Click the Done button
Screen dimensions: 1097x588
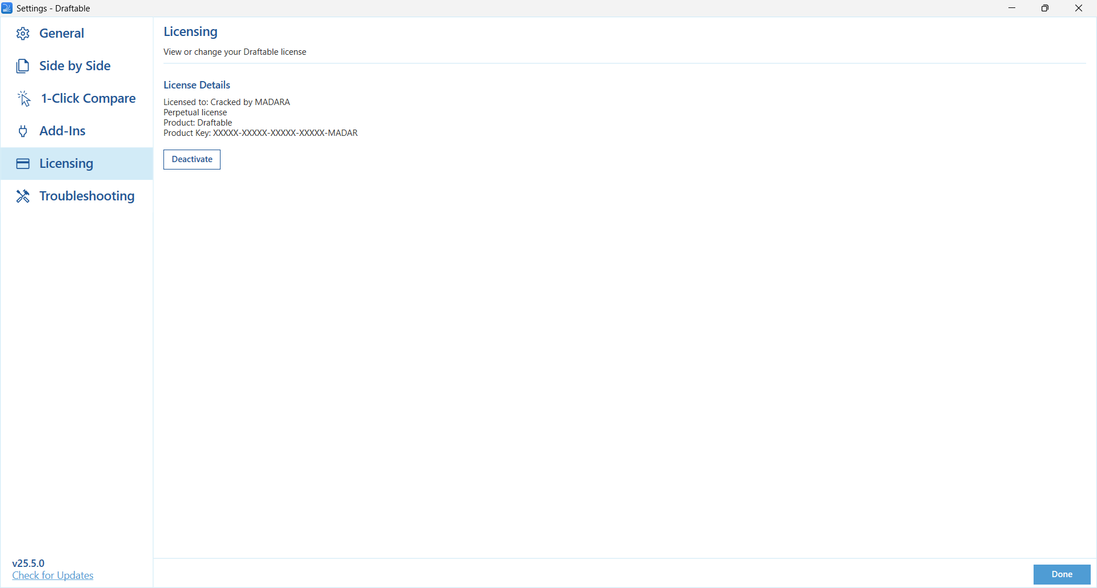pyautogui.click(x=1062, y=574)
